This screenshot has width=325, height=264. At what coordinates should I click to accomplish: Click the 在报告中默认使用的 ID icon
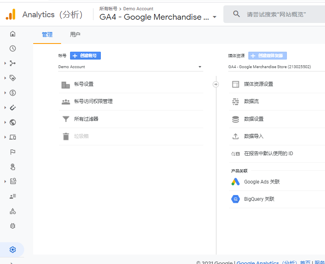[236, 154]
